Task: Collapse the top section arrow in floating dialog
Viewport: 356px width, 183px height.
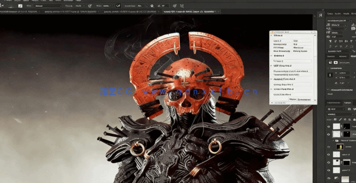Action: [x=271, y=35]
